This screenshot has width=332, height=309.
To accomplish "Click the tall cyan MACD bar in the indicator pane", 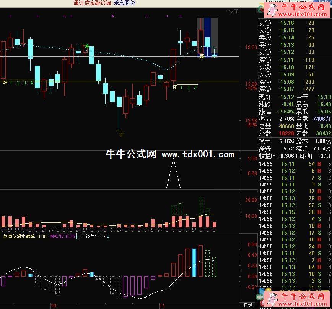I will tap(194, 262).
